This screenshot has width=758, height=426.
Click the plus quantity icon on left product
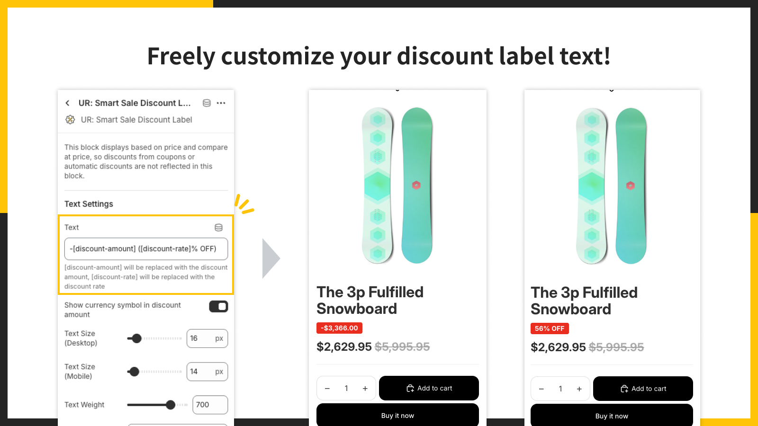point(365,389)
